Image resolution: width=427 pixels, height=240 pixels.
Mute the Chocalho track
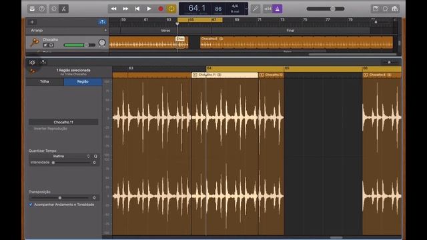[45, 45]
